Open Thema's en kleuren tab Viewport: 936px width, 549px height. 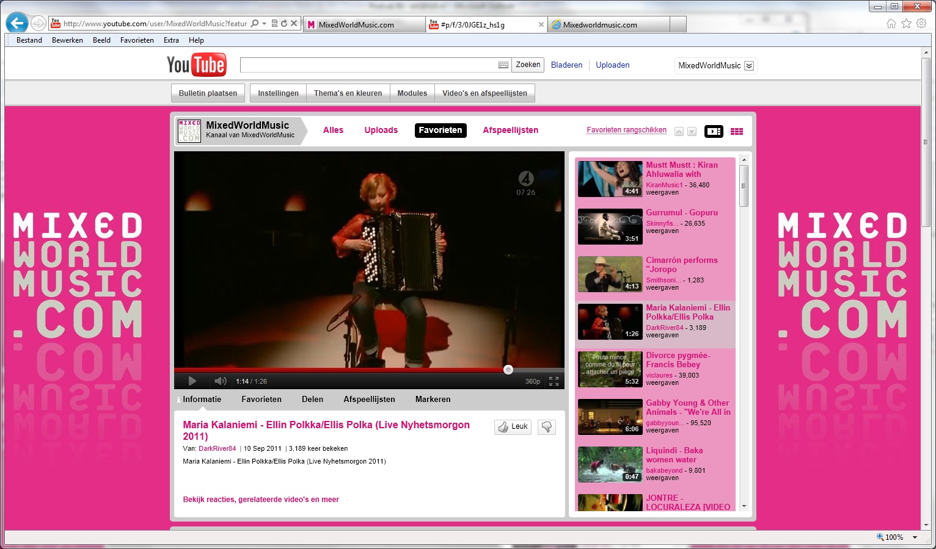348,93
